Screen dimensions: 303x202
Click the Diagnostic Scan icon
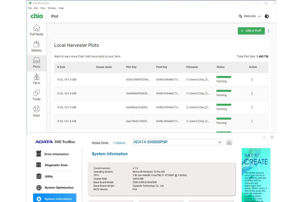(39, 165)
